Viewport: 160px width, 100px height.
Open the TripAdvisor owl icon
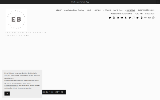click(145, 18)
